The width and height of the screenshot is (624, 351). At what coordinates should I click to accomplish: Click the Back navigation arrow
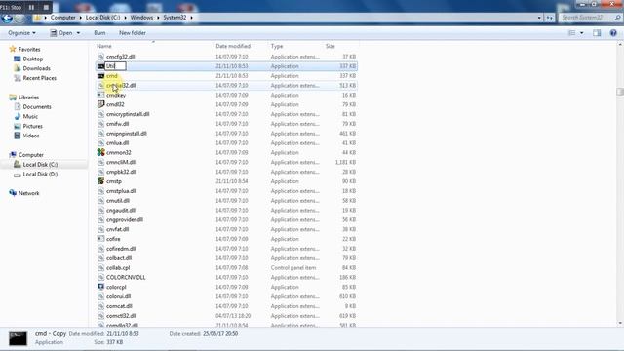(7, 18)
